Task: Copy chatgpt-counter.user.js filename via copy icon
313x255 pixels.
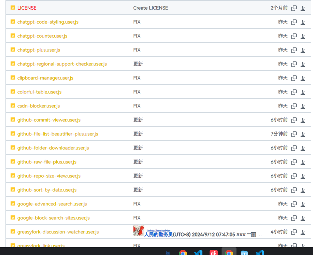Action: [294, 36]
